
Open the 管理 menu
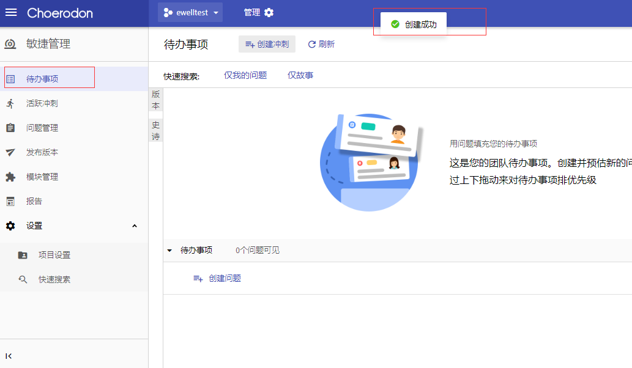[258, 12]
